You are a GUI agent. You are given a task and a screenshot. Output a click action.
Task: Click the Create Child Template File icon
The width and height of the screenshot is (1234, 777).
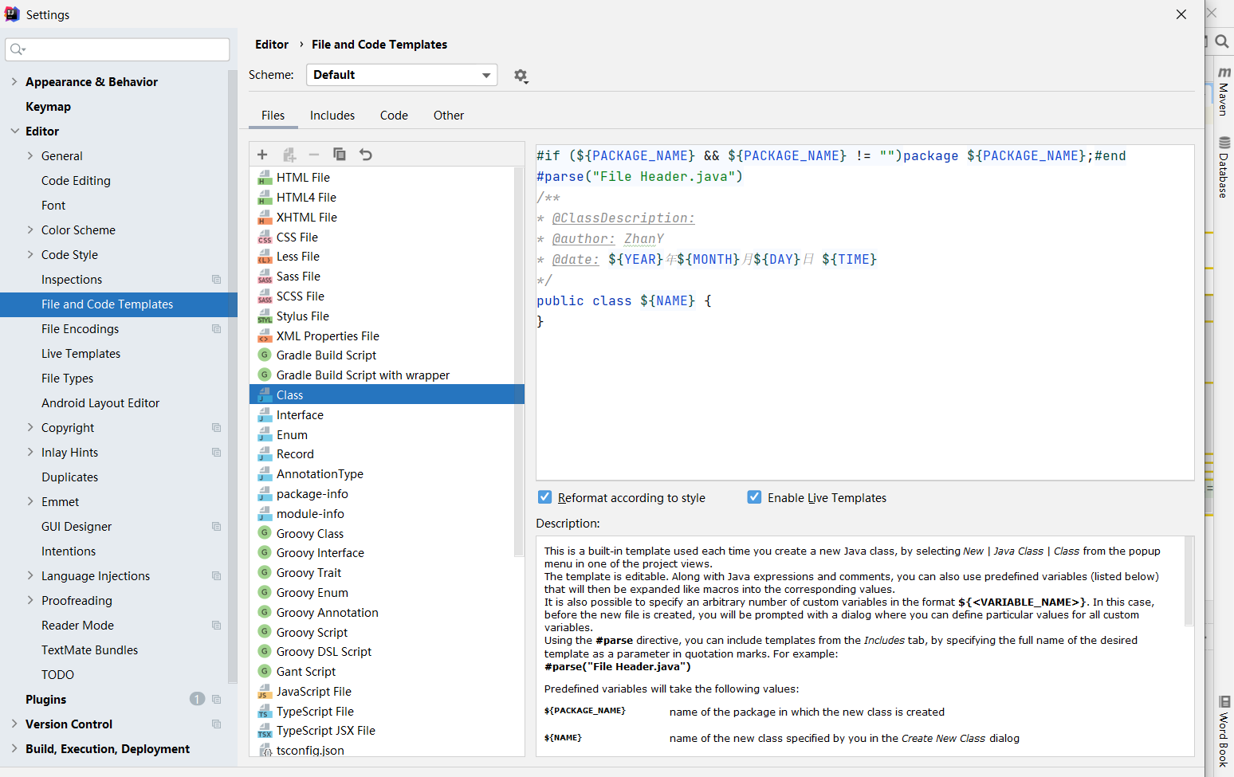click(289, 155)
